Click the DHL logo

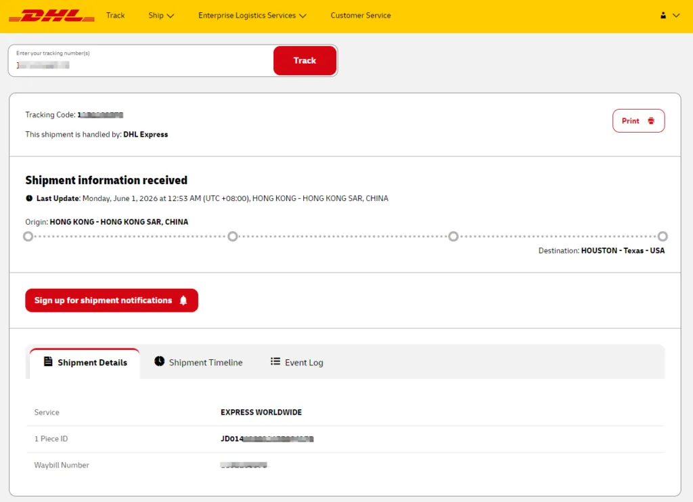tap(51, 16)
